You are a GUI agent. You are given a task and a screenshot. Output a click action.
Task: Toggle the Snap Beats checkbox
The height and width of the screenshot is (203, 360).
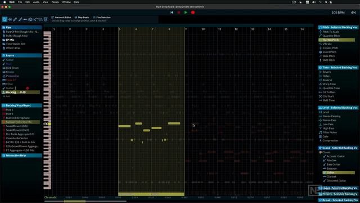76,17
